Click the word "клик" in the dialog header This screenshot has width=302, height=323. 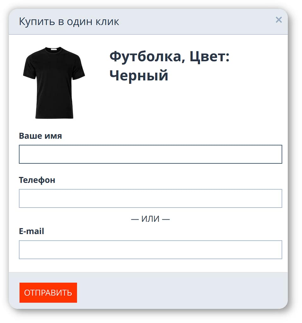[108, 22]
